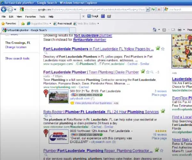
Task: Click the Town Plumbing truck thumbnail
Action: (59, 97)
